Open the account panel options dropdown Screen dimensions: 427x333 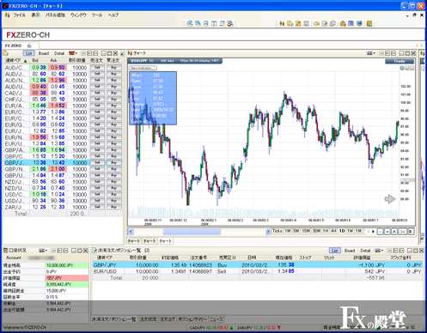[x=43, y=251]
